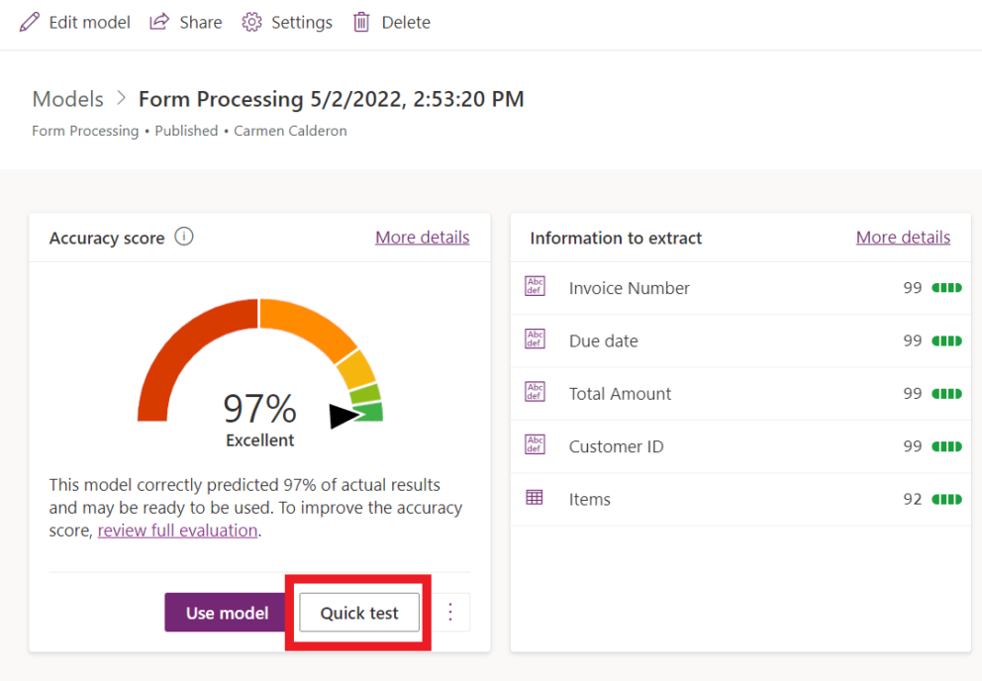Click the Invoice Number confidence bar indicator

point(946,288)
